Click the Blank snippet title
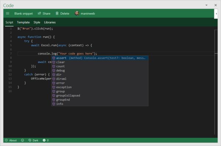The image size is (221, 146). tap(24, 14)
